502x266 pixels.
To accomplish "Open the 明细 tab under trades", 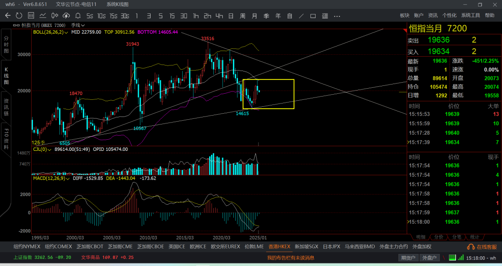I will click(x=421, y=237).
